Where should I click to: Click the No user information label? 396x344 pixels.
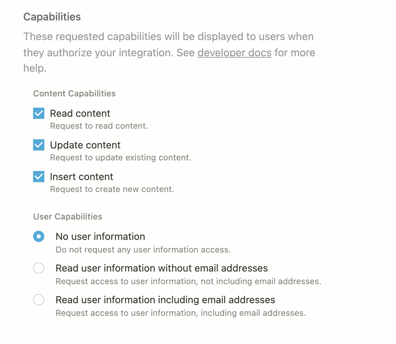[x=100, y=237]
